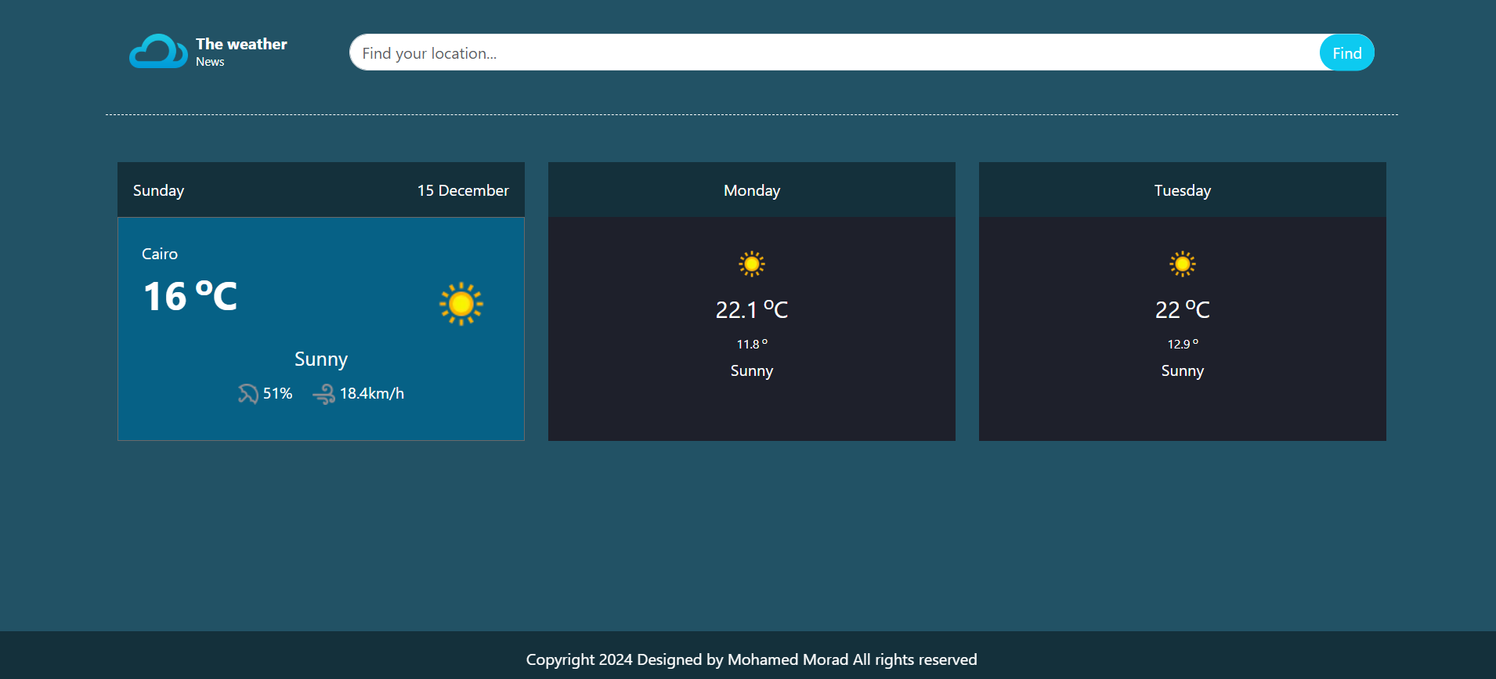Click 'The weather' site title
This screenshot has height=679, width=1496.
click(x=241, y=44)
